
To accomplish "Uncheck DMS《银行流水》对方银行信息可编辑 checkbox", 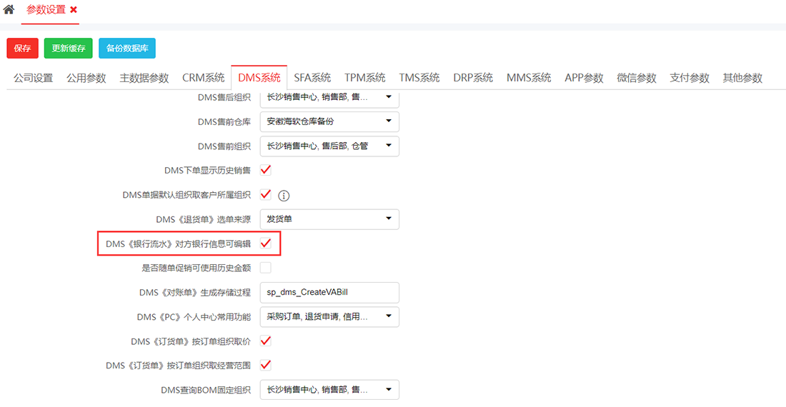I will (x=266, y=243).
